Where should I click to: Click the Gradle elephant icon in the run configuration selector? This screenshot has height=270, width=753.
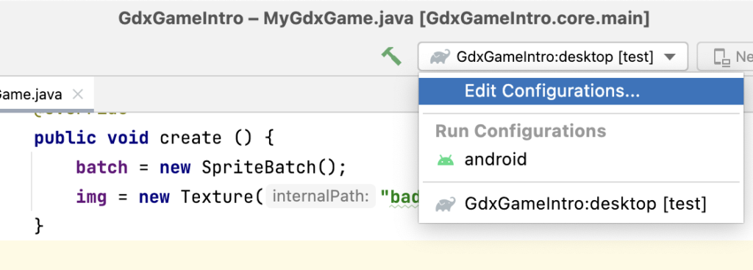pos(440,57)
